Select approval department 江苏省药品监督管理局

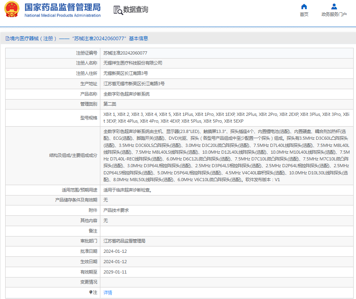pos(124,241)
